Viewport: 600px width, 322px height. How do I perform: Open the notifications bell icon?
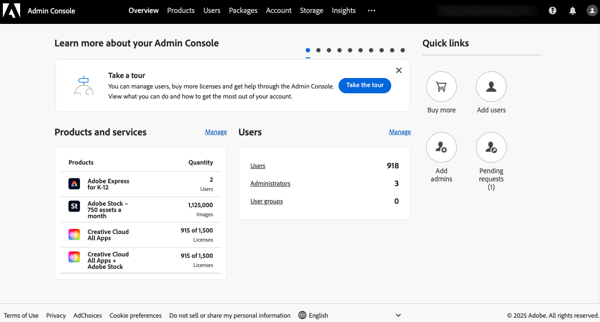573,11
